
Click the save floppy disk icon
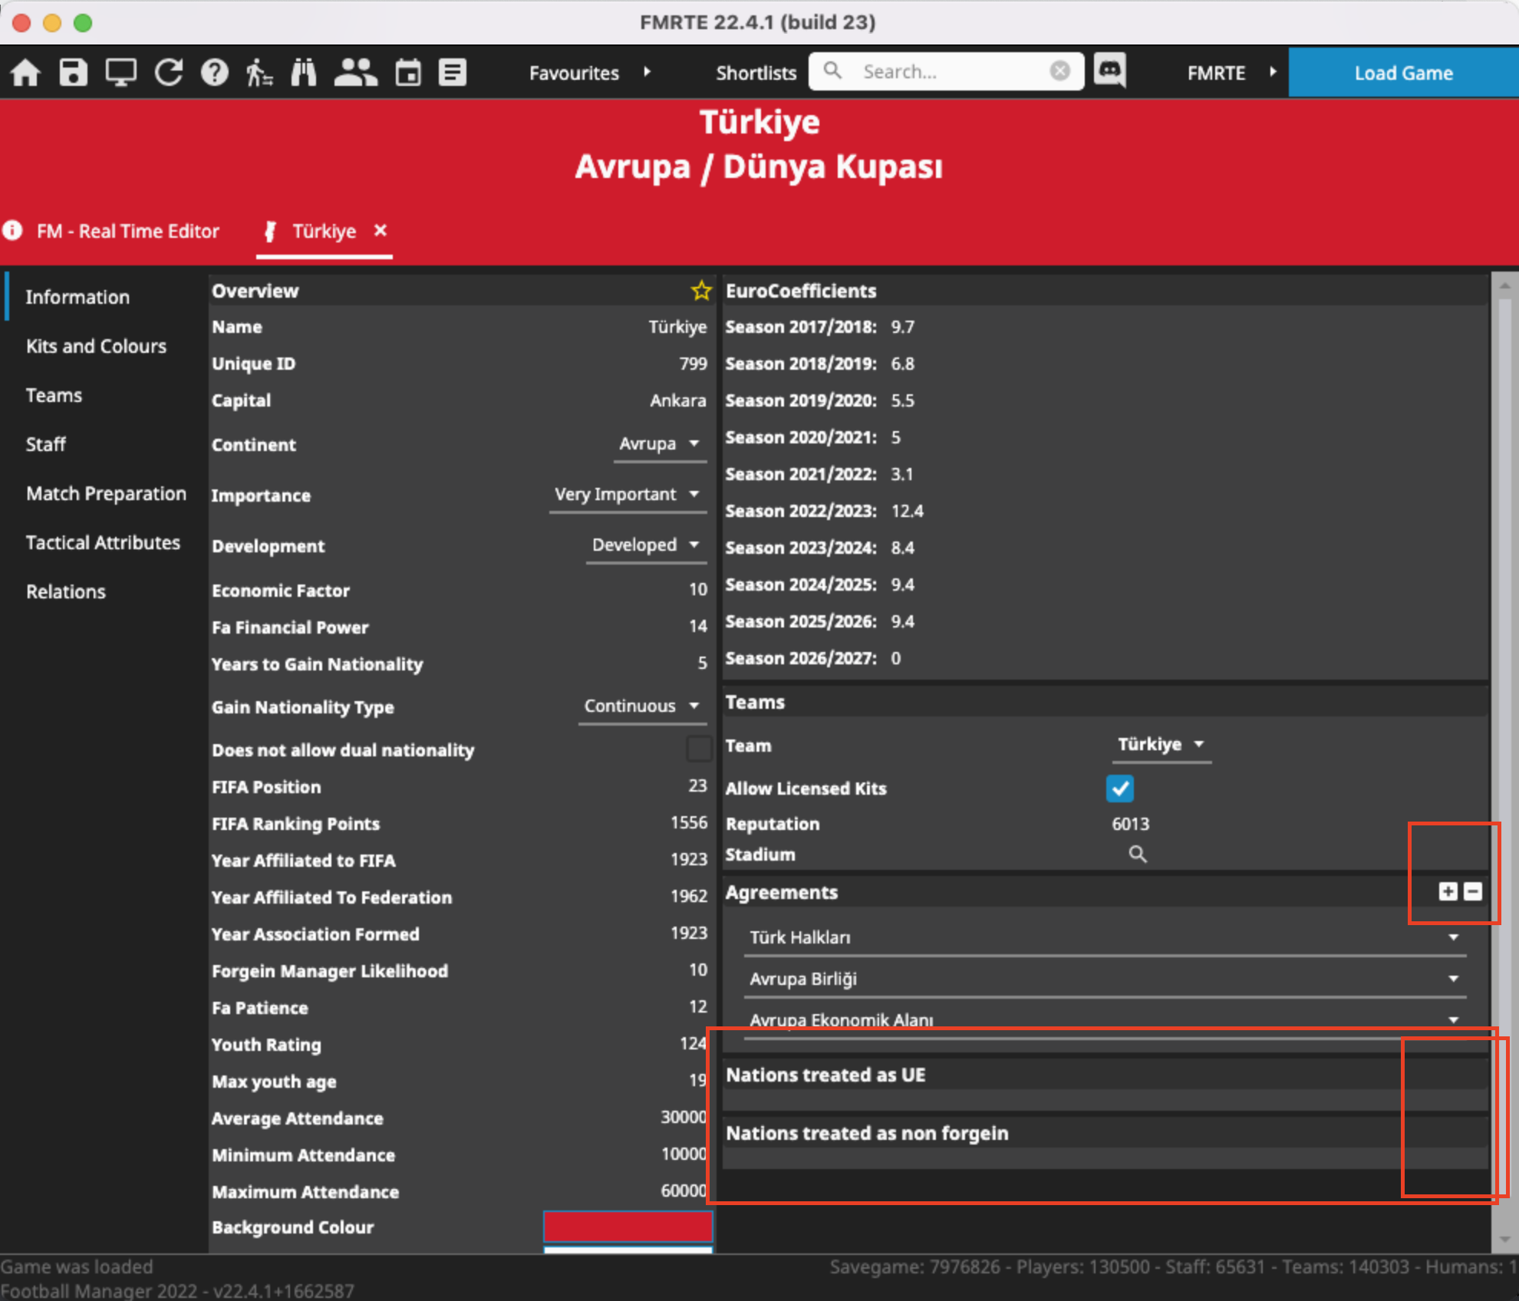click(x=73, y=73)
